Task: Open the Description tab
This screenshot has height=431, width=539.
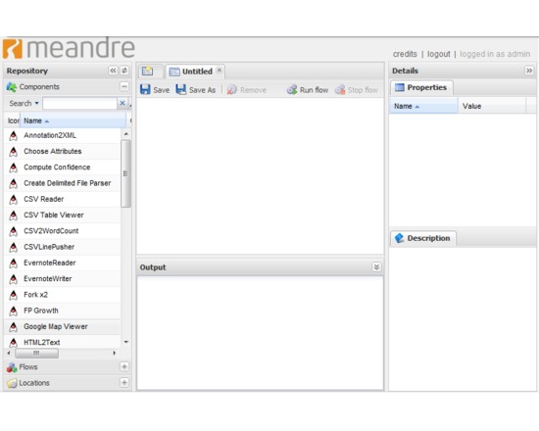Action: tap(423, 238)
